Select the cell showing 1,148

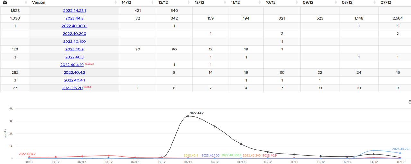click(x=359, y=18)
